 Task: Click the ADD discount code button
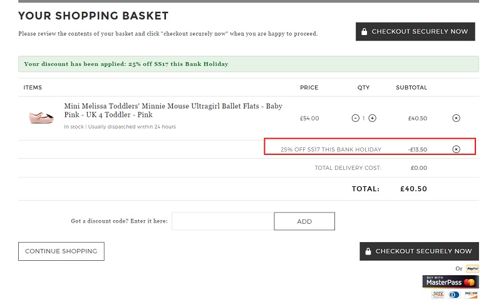304,221
